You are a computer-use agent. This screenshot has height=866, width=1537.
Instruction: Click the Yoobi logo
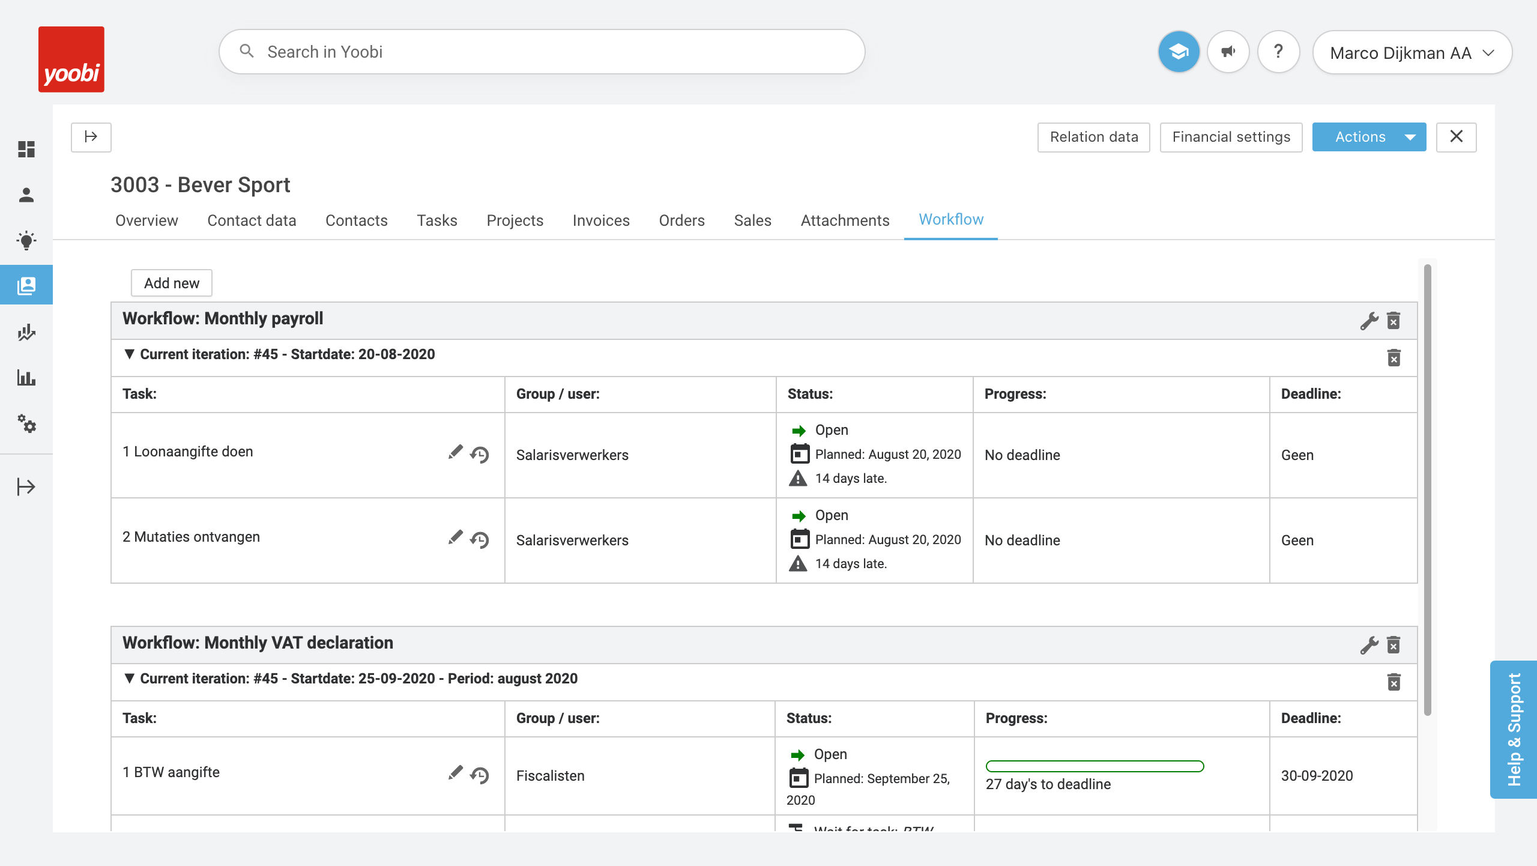point(71,59)
